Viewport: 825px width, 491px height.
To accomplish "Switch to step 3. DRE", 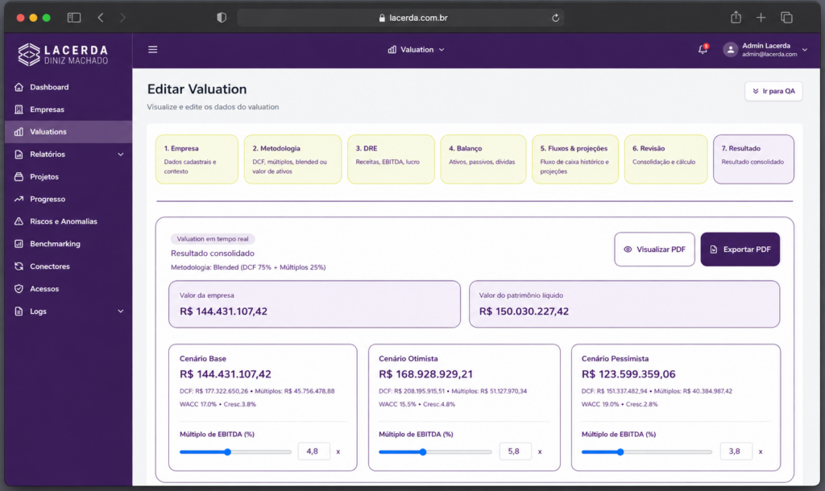I will tap(391, 159).
